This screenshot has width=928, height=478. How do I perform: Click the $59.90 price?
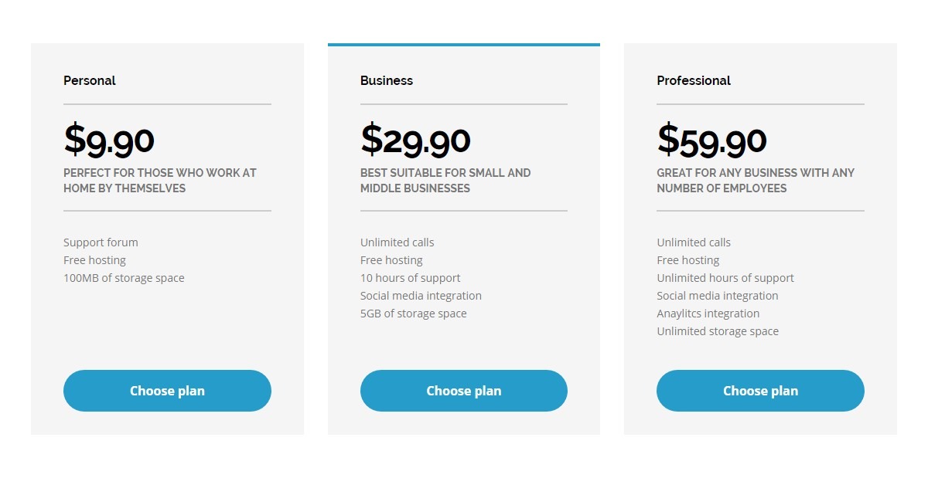click(x=711, y=140)
